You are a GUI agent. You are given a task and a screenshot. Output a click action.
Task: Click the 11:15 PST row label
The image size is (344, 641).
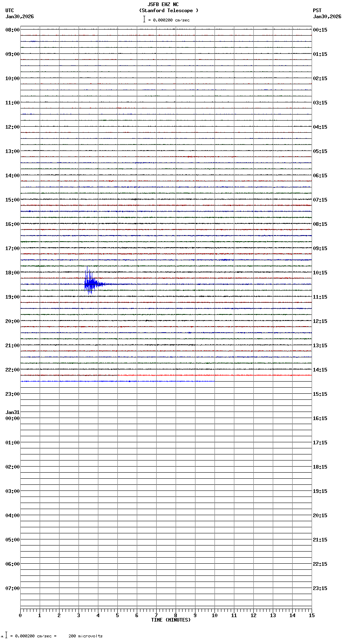click(x=320, y=297)
